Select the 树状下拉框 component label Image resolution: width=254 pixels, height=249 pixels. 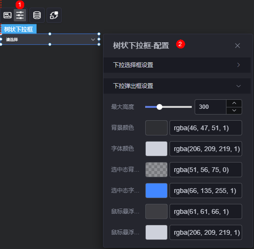pos(19,29)
